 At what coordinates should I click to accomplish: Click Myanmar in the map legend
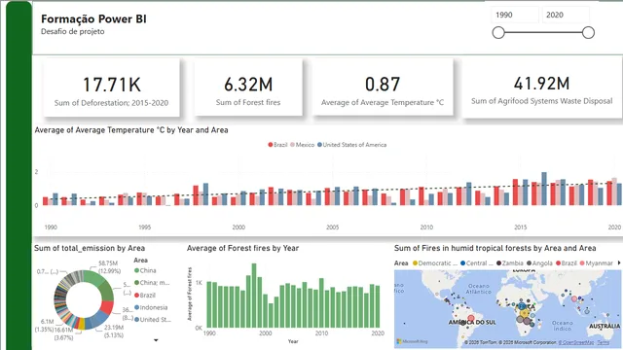point(597,263)
